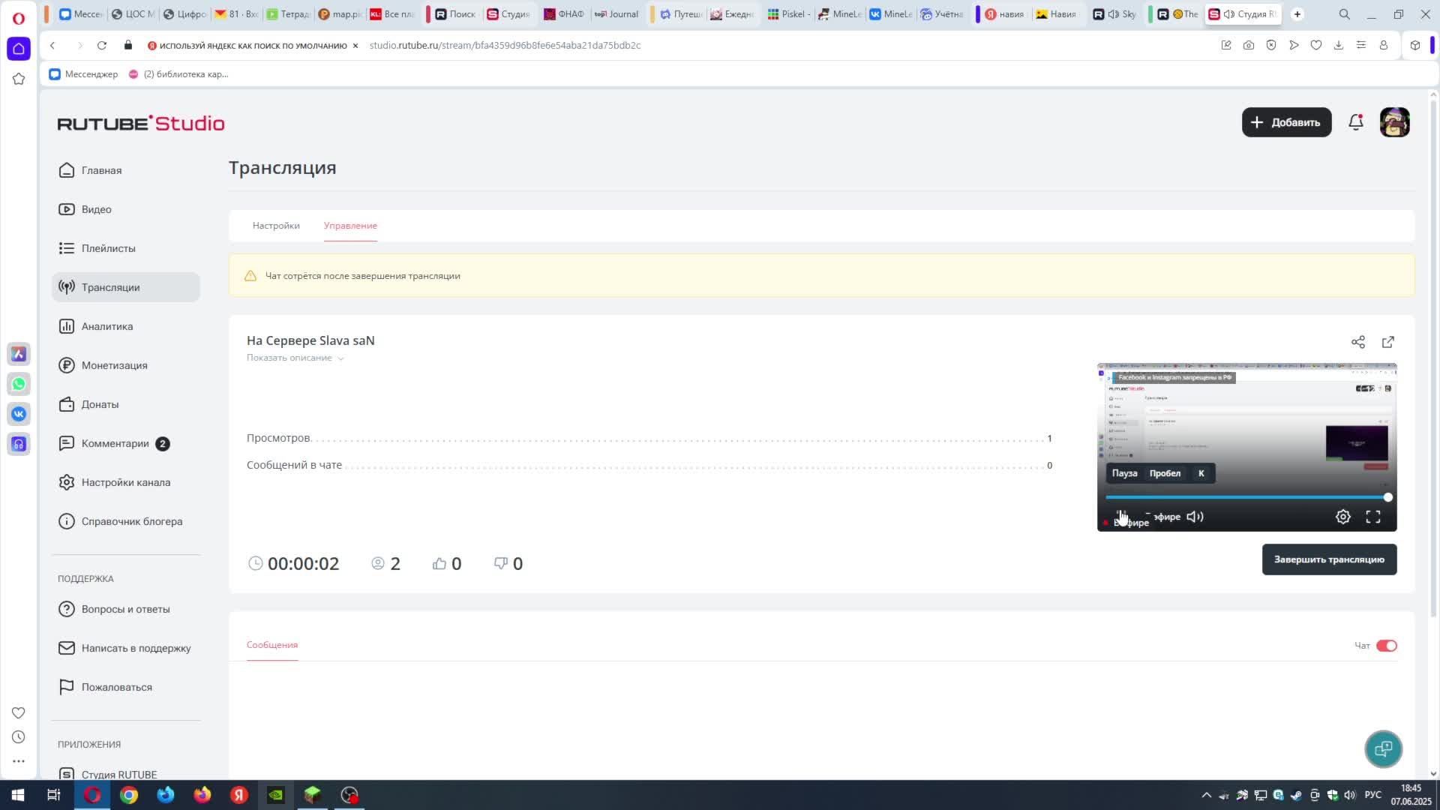The height and width of the screenshot is (810, 1440).
Task: Open Firefox from the taskbar
Action: click(202, 795)
